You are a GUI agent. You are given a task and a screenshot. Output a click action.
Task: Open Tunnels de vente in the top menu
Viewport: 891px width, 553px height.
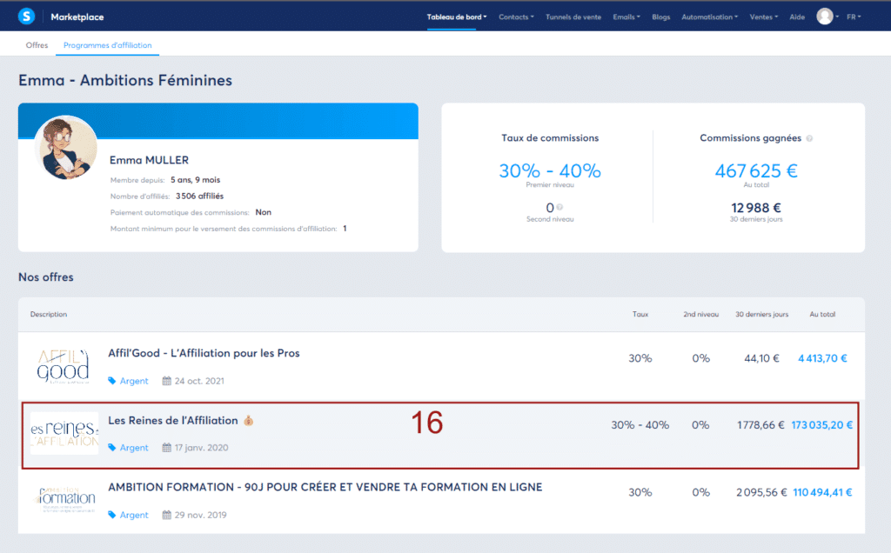click(573, 17)
